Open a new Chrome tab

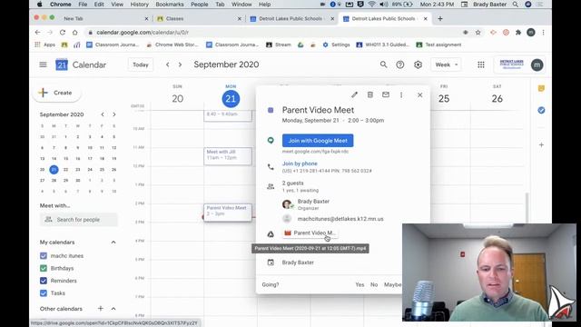tap(440, 18)
